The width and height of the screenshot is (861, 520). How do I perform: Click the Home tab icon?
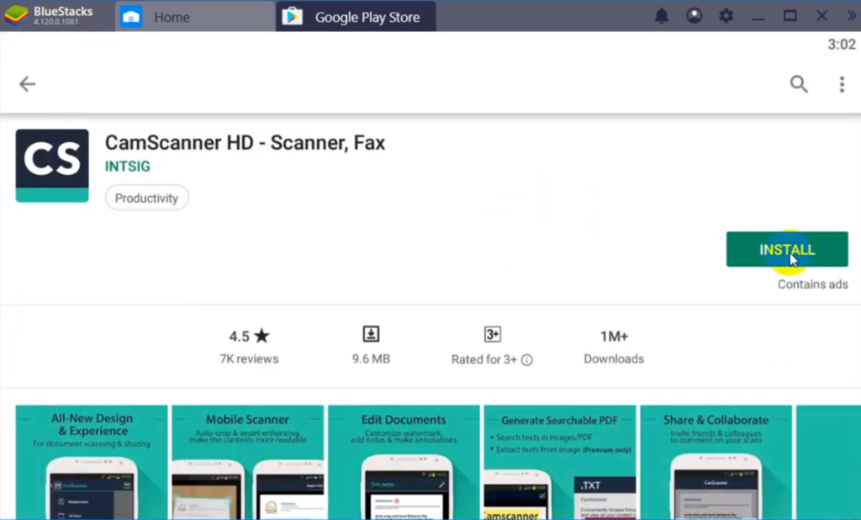point(131,17)
